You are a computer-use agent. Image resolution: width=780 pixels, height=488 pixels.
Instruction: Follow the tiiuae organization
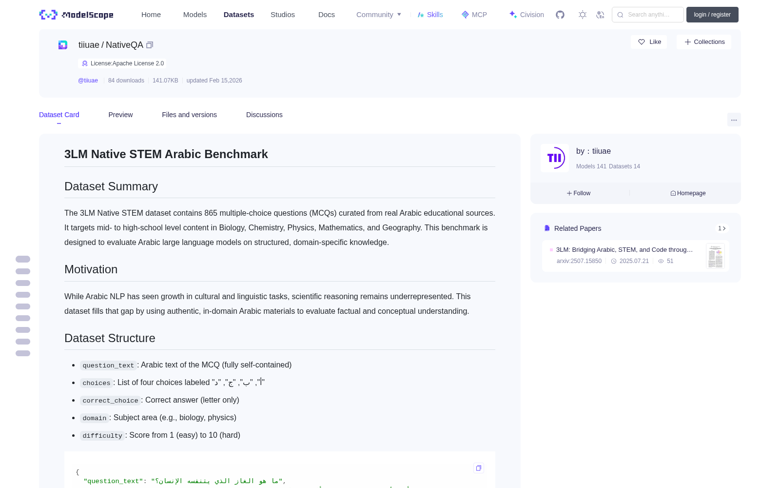click(x=579, y=193)
